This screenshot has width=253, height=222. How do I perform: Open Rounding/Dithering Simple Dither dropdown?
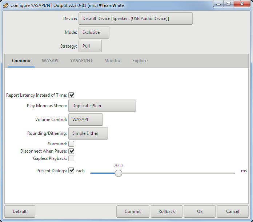coord(88,133)
